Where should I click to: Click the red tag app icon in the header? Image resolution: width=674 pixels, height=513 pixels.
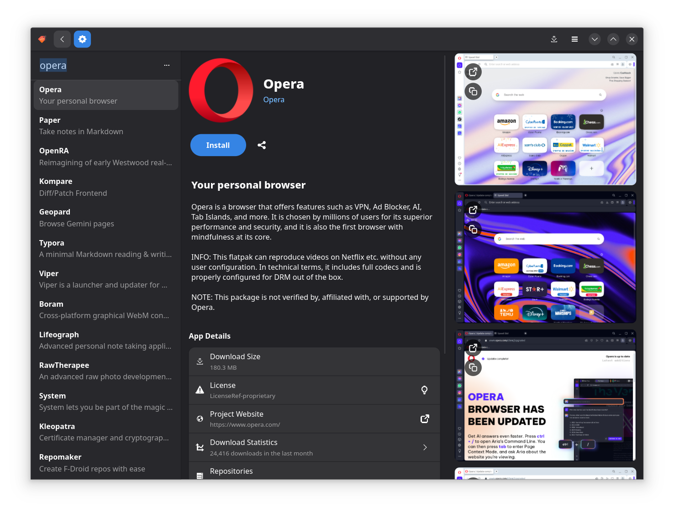(x=42, y=39)
